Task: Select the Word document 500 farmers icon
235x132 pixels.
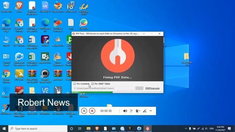Action: click(32, 42)
